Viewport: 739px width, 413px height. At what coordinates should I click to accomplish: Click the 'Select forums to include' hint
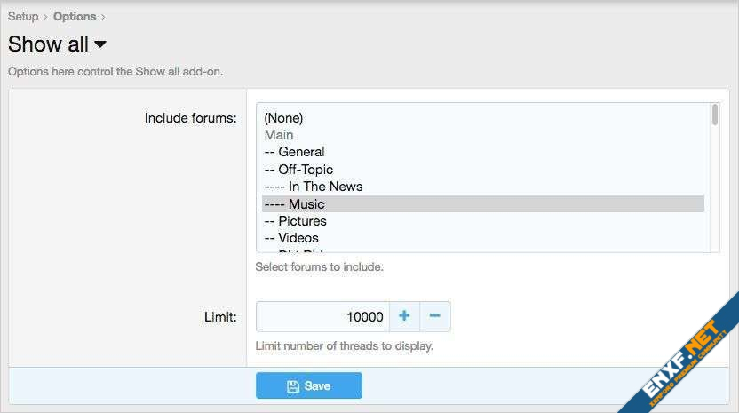319,266
